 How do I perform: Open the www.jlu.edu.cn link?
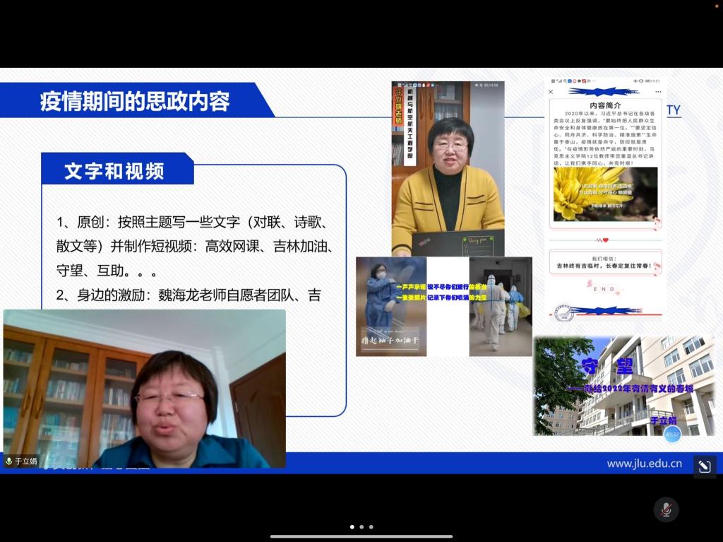(x=644, y=464)
